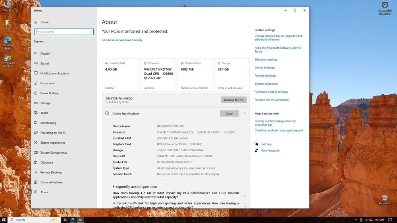The height and width of the screenshot is (223, 397).
Task: Click the Get help link
Action: [x=267, y=144]
